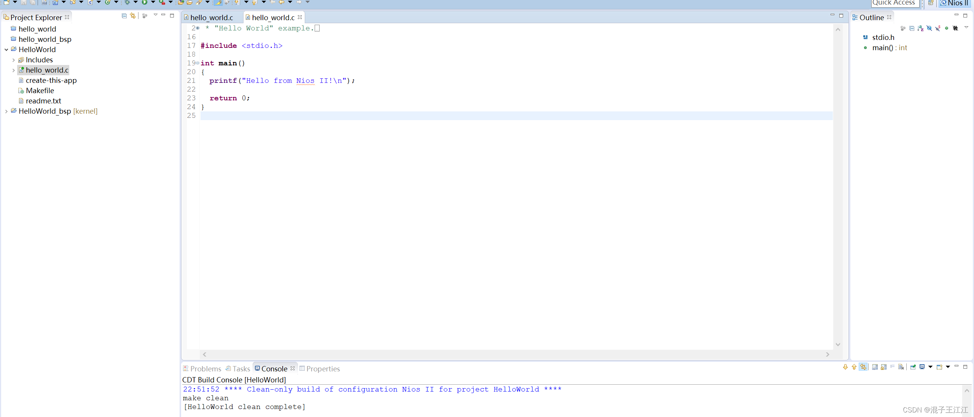Toggle Sort alphabetically in Outline panel
The width and height of the screenshot is (974, 417).
coord(920,28)
